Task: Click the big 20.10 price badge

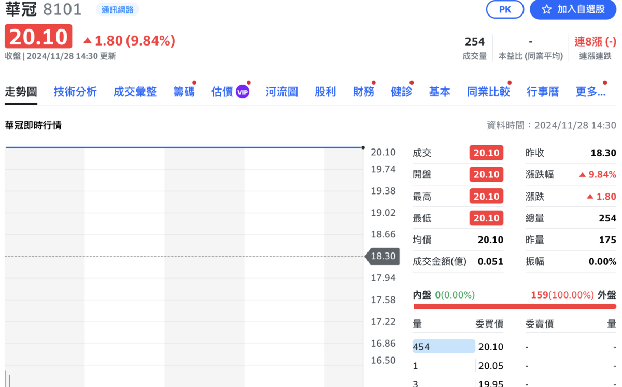Action: point(38,37)
